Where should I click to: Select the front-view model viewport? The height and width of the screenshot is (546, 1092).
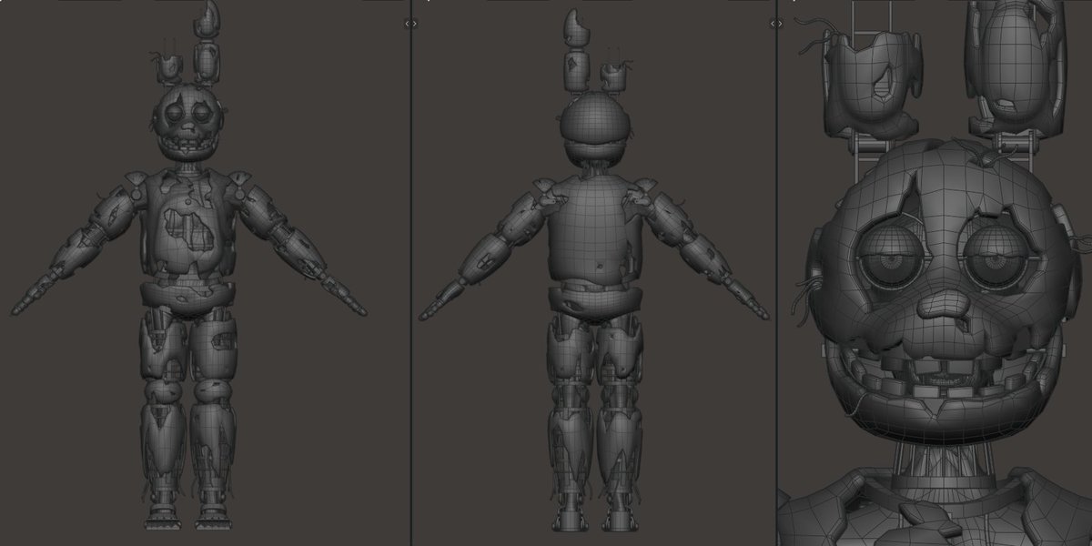(205, 273)
